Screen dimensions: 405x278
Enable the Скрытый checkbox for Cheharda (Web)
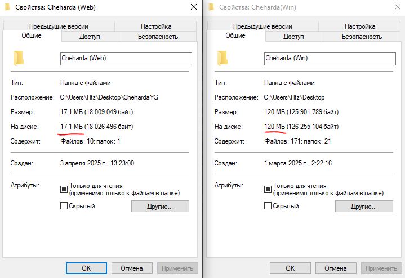64,206
